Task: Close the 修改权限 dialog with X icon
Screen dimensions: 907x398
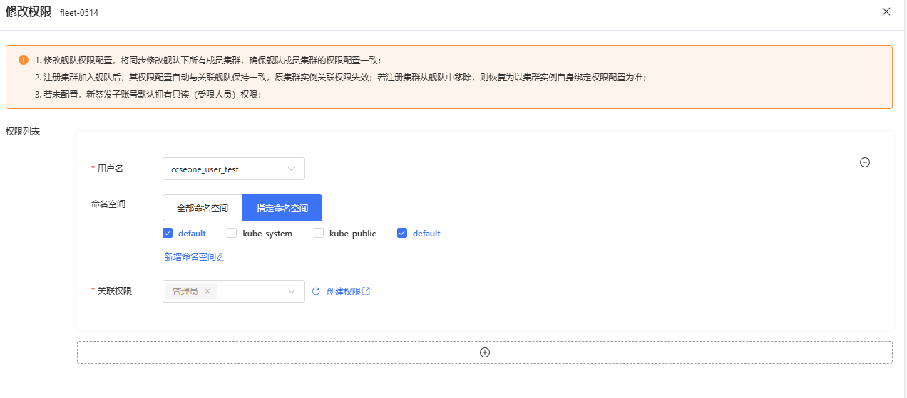Action: 886,11
